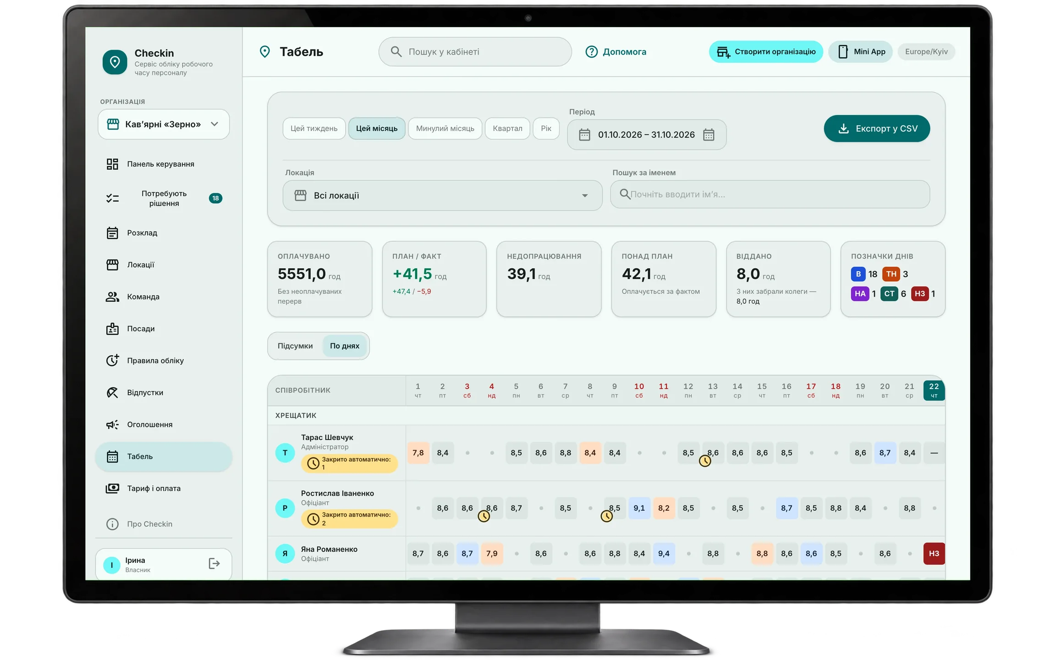Click the Оголошення megaphone icon

(x=112, y=424)
